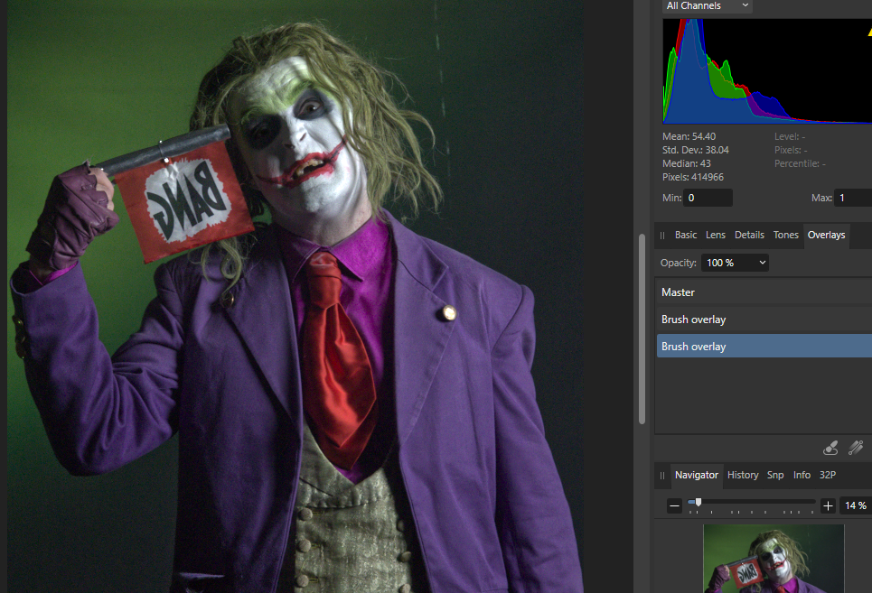Click the grip handle beside the Navigator tab
The image size is (872, 593).
[x=661, y=476]
